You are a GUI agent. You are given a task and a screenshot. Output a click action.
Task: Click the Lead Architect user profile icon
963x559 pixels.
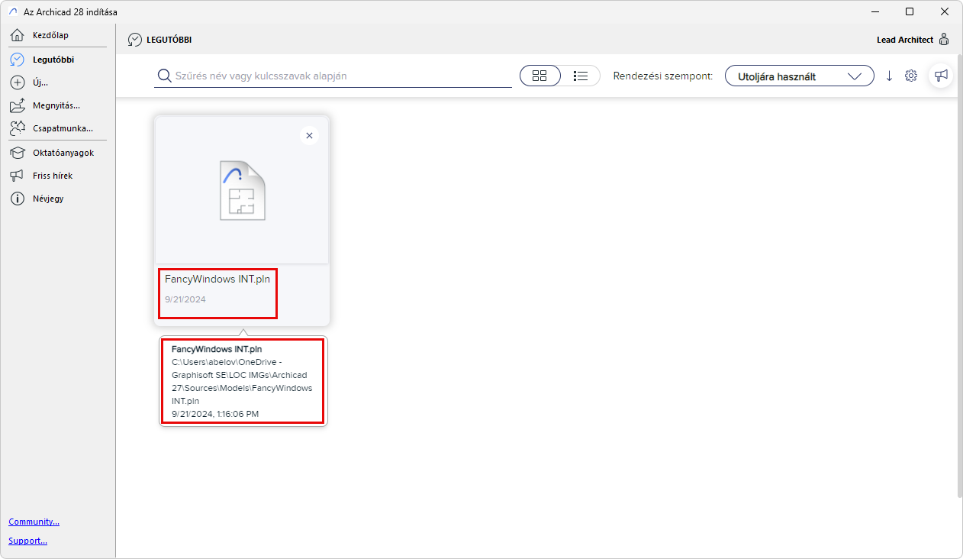point(944,40)
